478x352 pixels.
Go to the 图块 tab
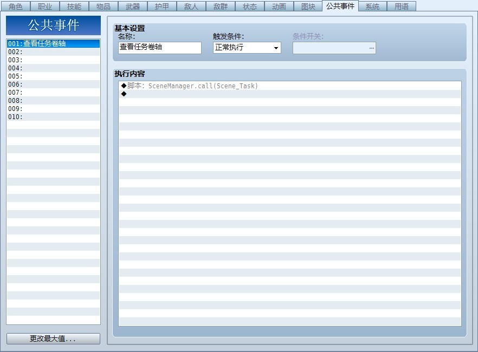click(x=308, y=6)
